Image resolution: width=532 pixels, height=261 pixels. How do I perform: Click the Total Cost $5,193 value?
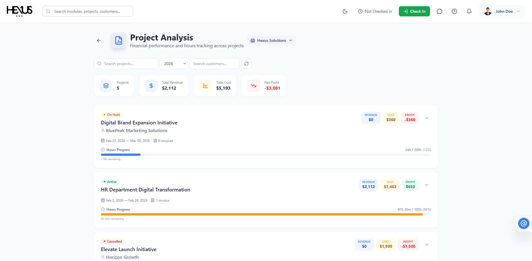pyautogui.click(x=223, y=88)
